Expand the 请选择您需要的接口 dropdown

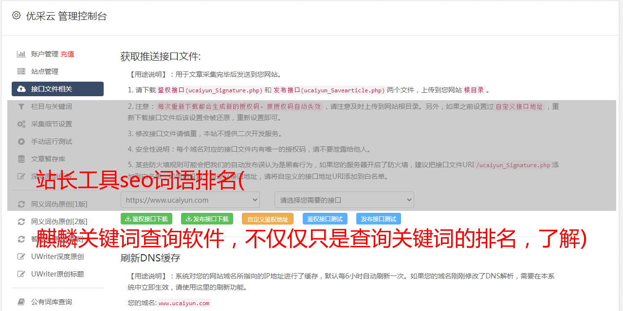tap(344, 200)
